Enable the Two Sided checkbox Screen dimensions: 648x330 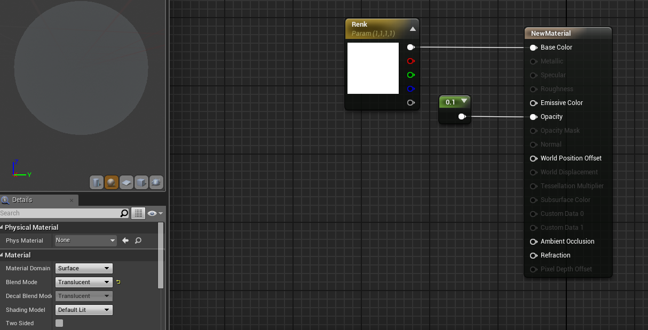59,323
